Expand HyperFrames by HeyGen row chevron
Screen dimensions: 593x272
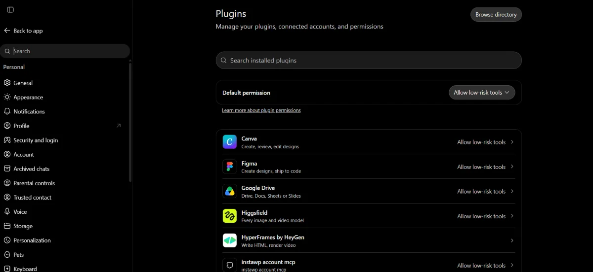tap(512, 240)
